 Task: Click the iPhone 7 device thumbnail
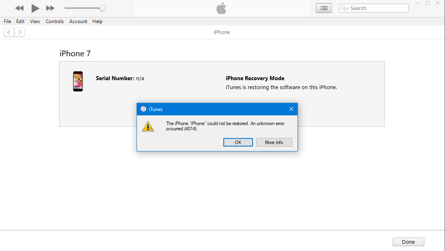(x=78, y=81)
